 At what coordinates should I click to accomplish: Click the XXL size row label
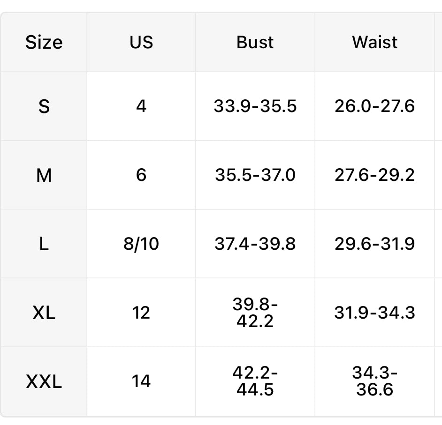pos(44,381)
